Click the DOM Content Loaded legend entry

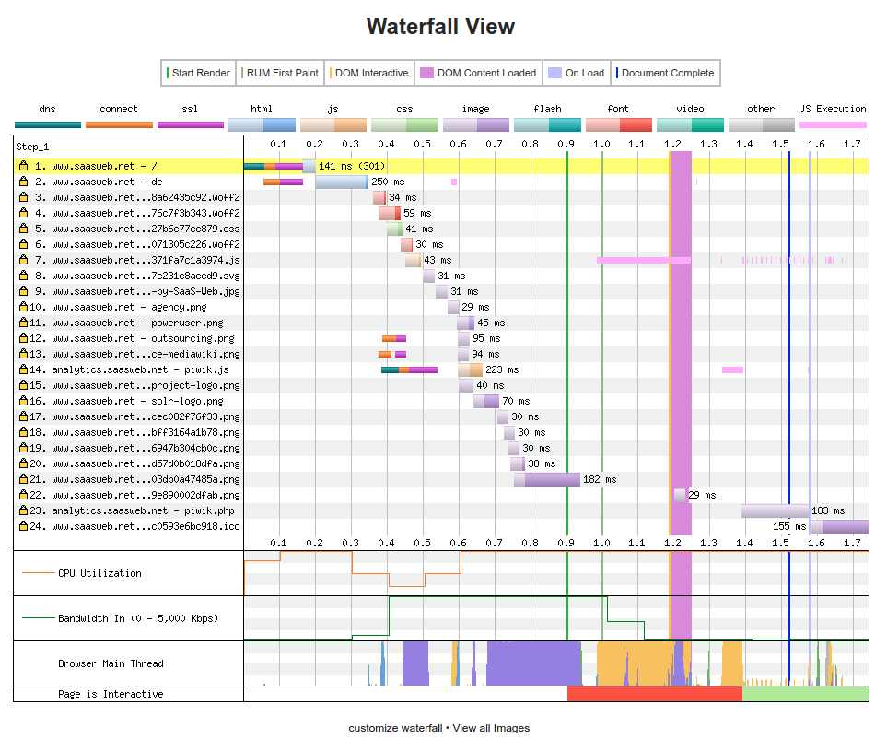tap(479, 73)
